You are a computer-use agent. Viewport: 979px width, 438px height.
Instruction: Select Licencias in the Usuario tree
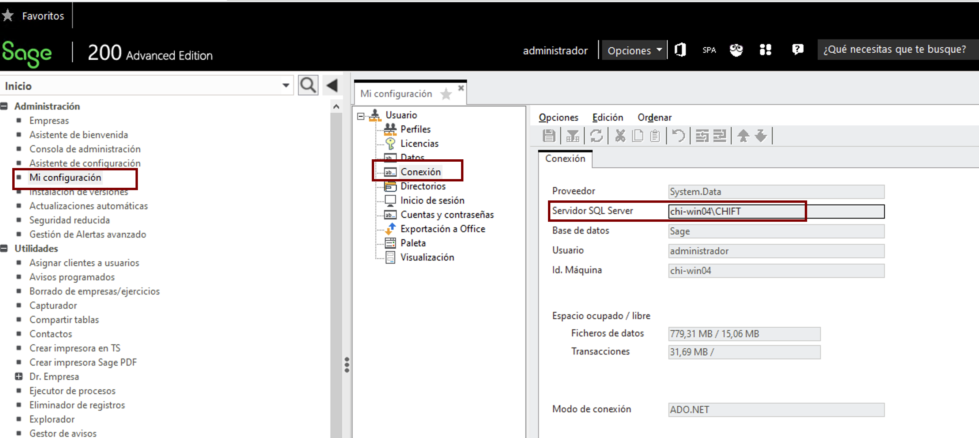pos(419,143)
